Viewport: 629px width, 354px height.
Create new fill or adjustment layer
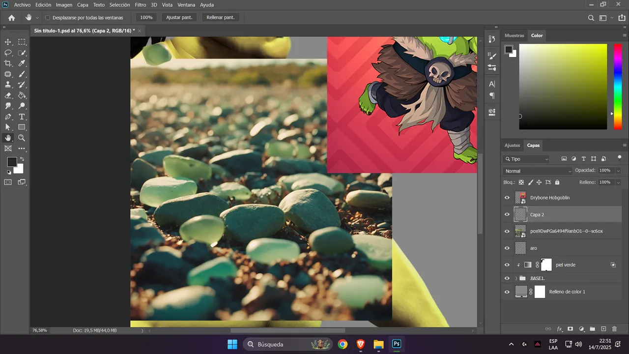581,329
